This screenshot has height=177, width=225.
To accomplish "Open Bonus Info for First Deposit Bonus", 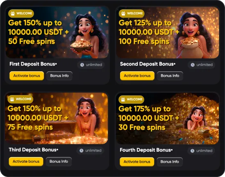I will click(59, 76).
